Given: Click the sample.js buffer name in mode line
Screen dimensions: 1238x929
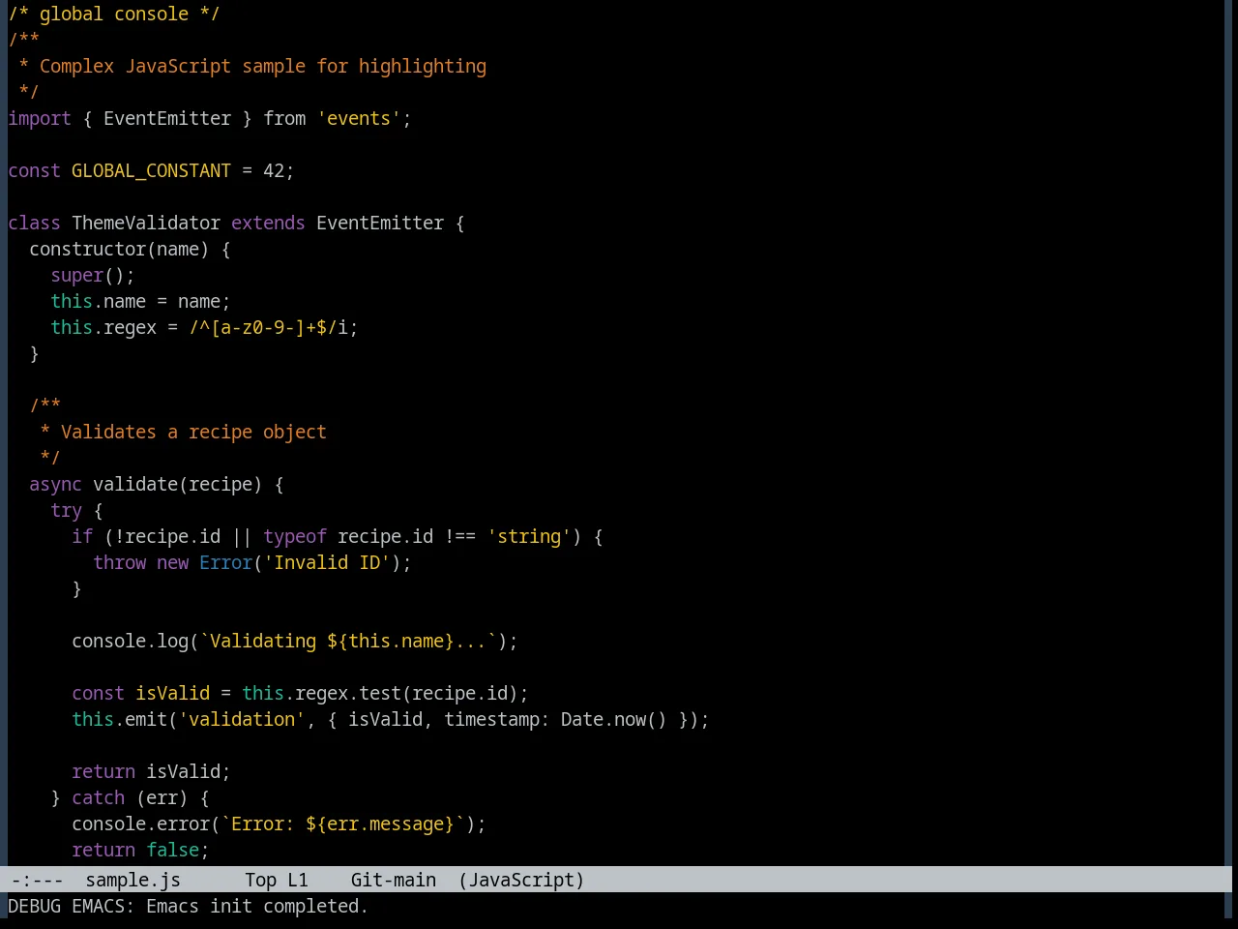Looking at the screenshot, I should click(133, 880).
